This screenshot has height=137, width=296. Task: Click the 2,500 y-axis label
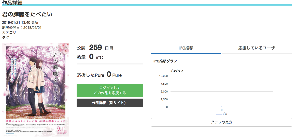point(164,99)
